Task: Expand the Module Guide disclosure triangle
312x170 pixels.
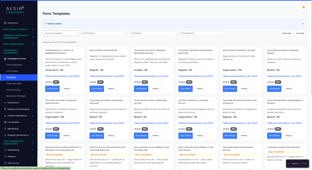Action: pos(46,24)
